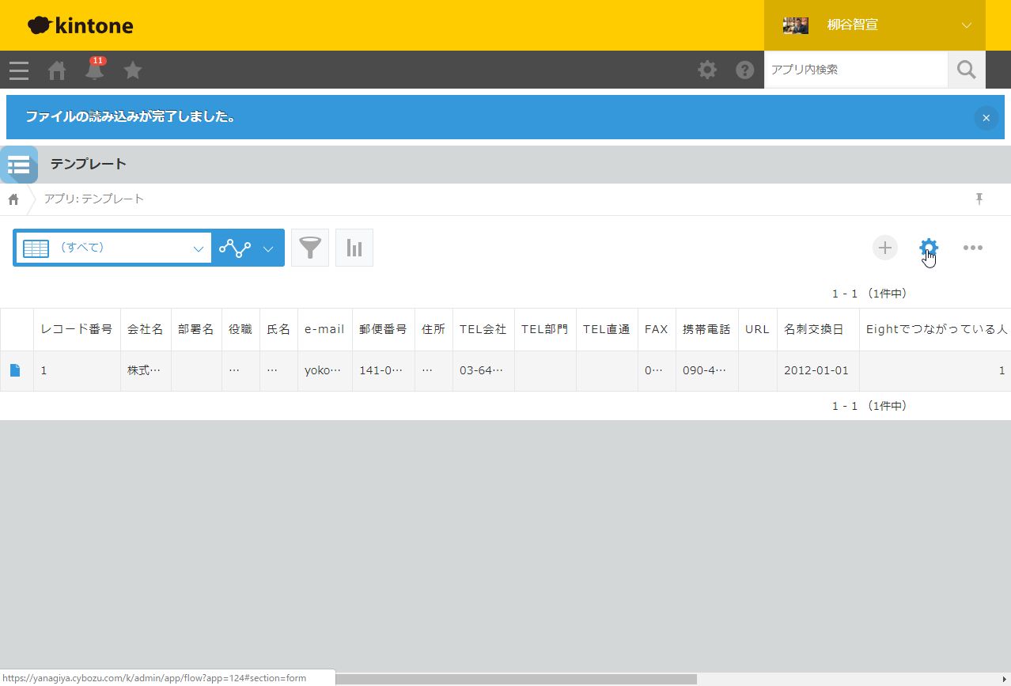Click the 名刺交換日 column header
Image resolution: width=1011 pixels, height=686 pixels.
818,329
